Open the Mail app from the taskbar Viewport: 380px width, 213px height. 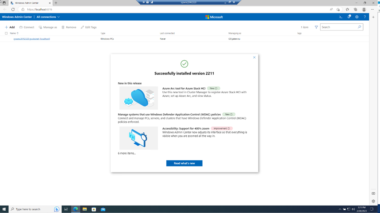103,209
